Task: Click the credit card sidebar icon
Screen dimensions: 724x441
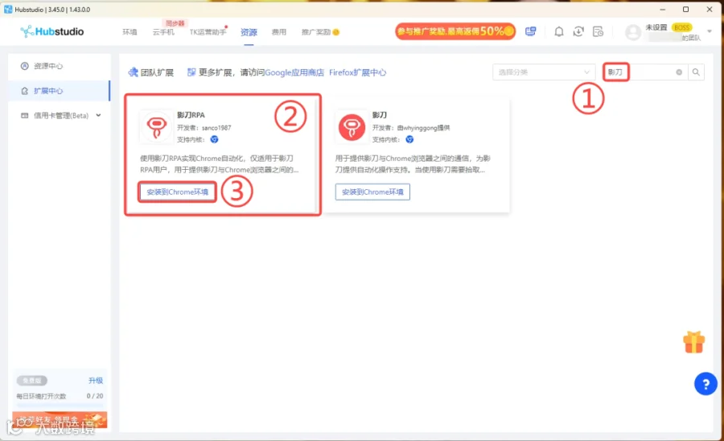Action: [x=25, y=115]
